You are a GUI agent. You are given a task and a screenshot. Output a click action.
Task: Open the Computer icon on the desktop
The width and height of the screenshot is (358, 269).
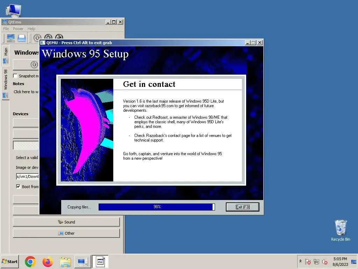14,10
